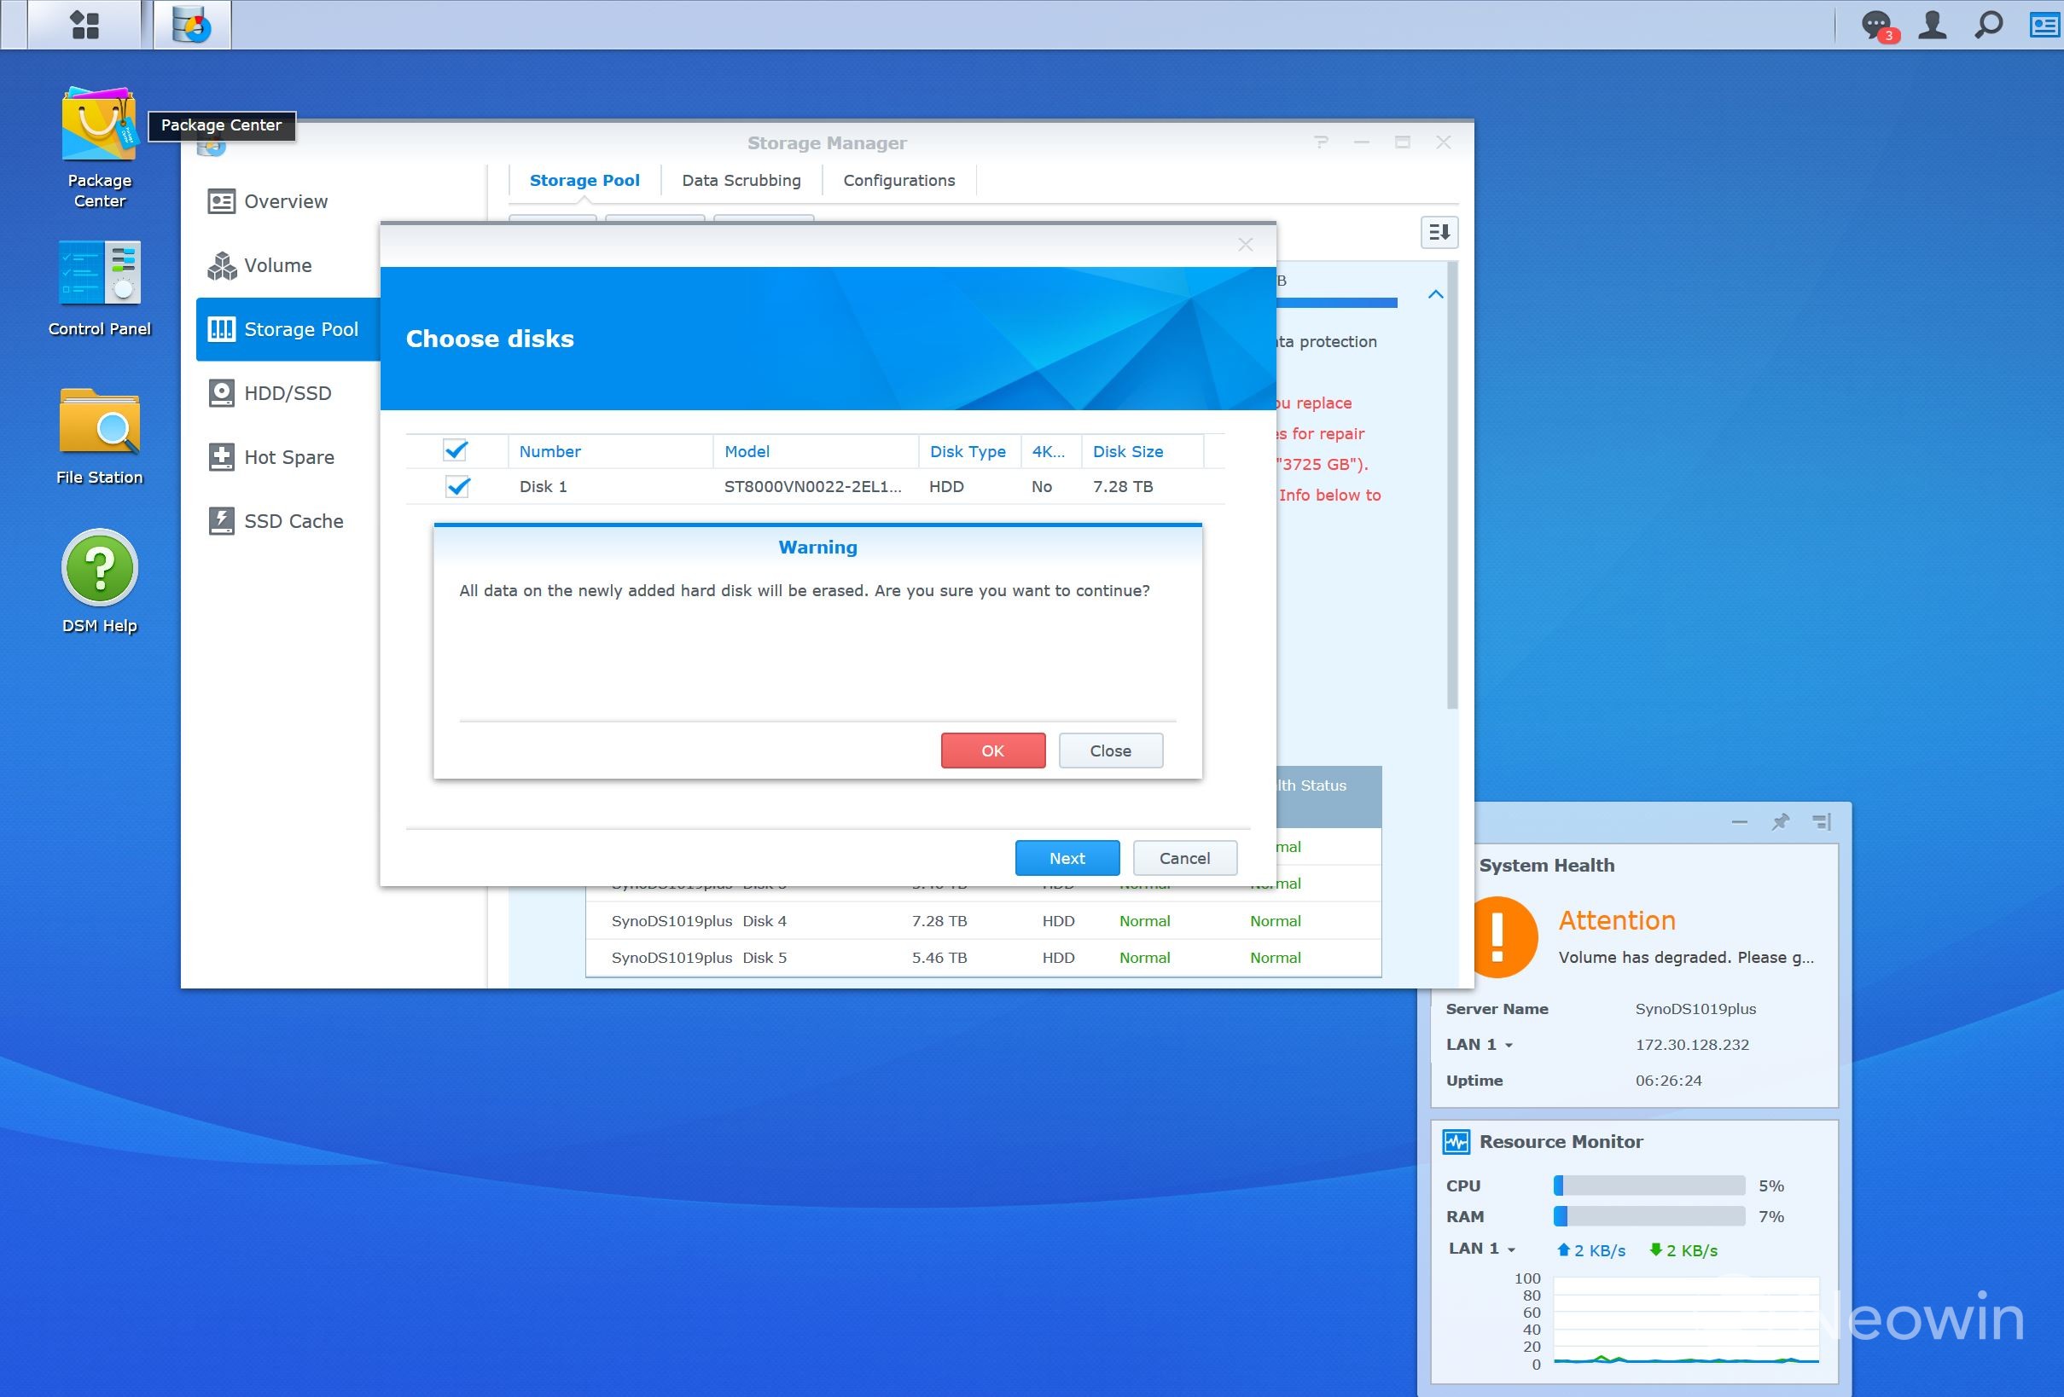Click the uptime value 06:26:24
The image size is (2064, 1397).
[x=1668, y=1080]
